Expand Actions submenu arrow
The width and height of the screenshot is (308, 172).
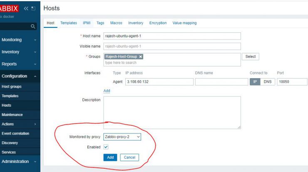[x=35, y=124]
